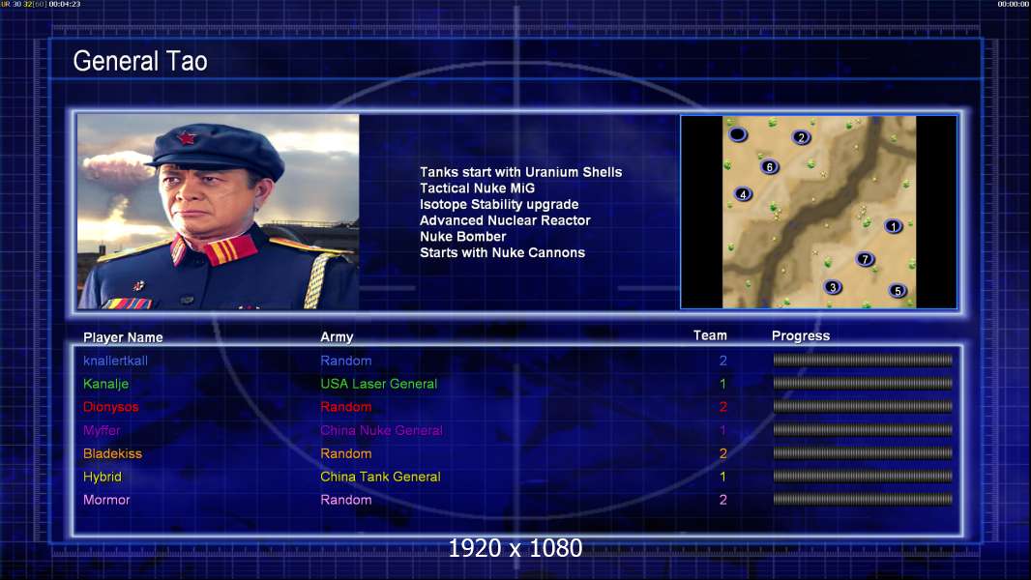Select player name Myffer
The height and width of the screenshot is (580, 1031).
pyautogui.click(x=102, y=431)
